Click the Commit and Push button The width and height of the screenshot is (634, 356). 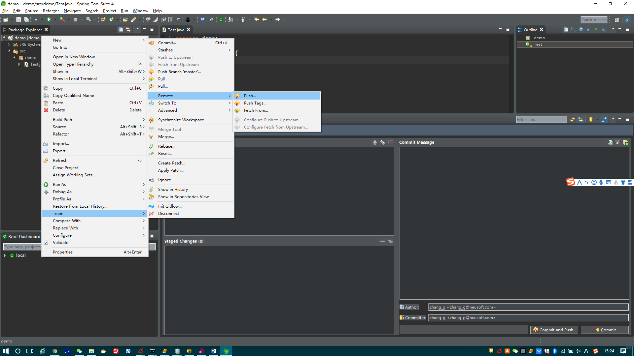click(x=554, y=330)
